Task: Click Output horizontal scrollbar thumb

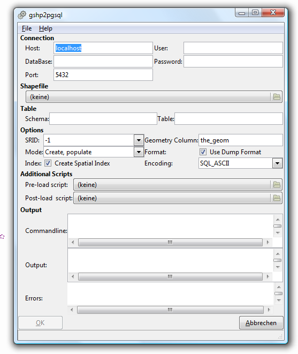Action: [x=170, y=276]
